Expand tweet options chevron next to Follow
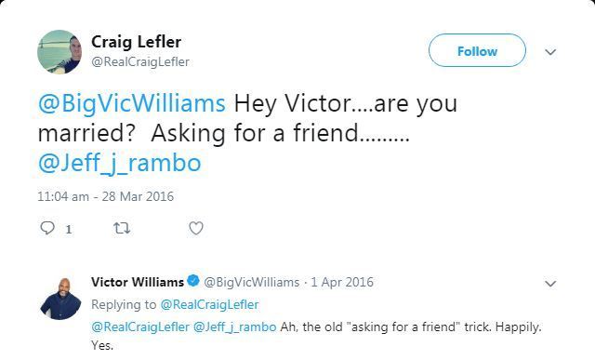 (550, 52)
